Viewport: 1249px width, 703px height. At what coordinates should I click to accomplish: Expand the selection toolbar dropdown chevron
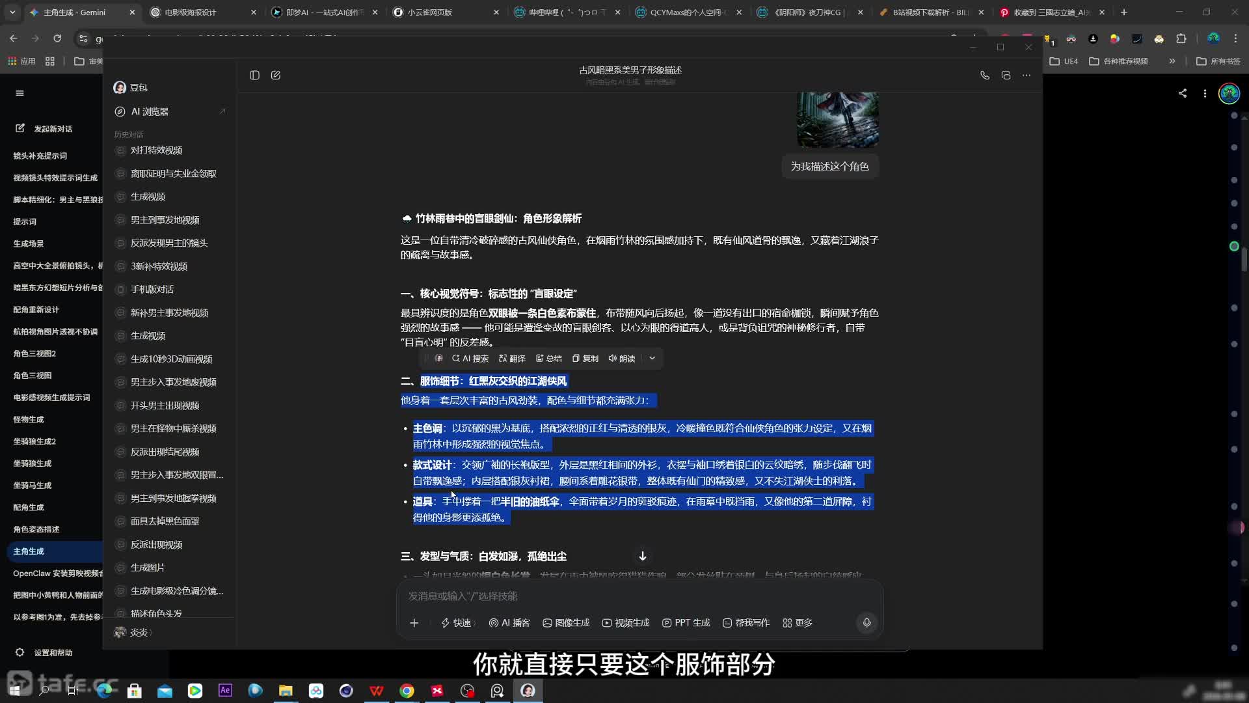(x=652, y=359)
